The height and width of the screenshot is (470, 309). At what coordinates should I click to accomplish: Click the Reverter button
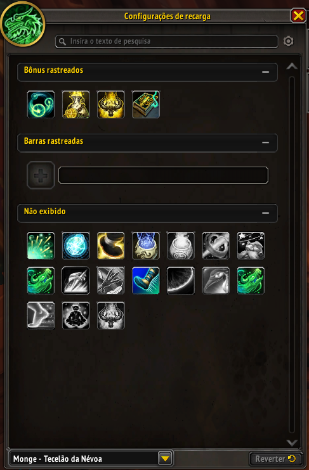tap(275, 459)
